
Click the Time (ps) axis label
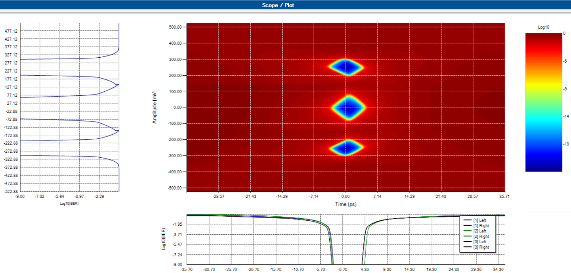click(x=345, y=204)
